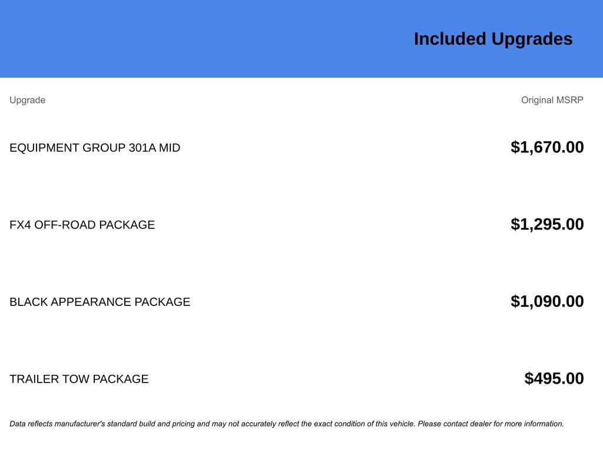Select the TRAILER TOW PACKAGE upgrade name

pos(79,379)
